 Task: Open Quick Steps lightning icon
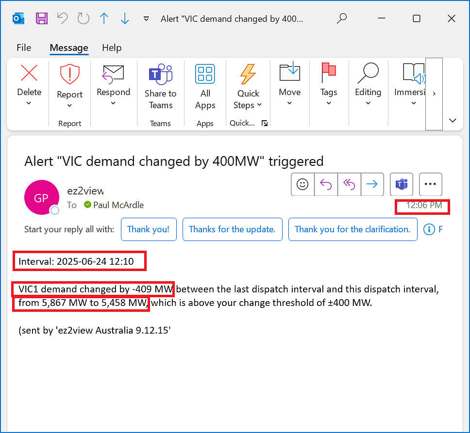click(248, 74)
